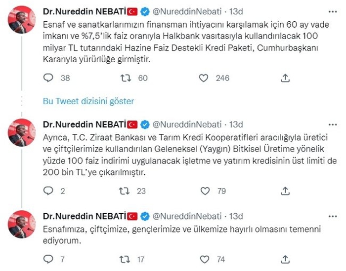Reply to the last tweet with 7 replies
The width and height of the screenshot is (346, 271).
pos(48,259)
